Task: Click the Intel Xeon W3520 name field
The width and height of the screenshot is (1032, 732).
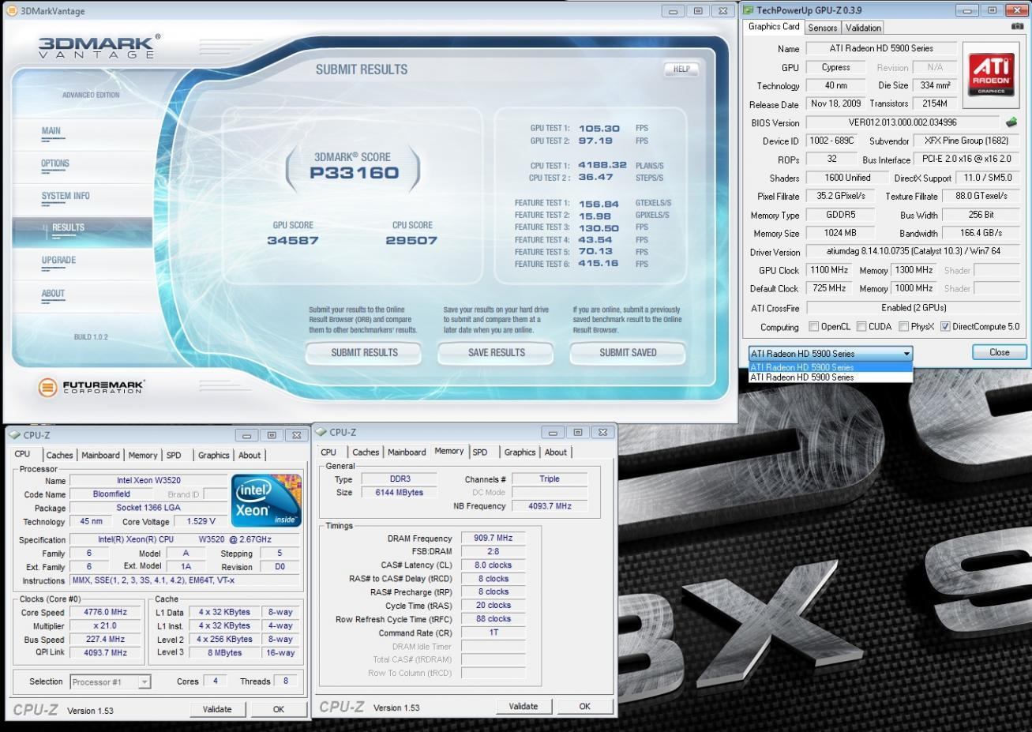Action: tap(148, 480)
